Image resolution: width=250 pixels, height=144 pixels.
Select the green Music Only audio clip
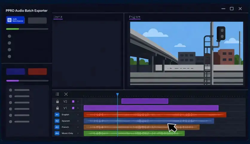(134, 133)
